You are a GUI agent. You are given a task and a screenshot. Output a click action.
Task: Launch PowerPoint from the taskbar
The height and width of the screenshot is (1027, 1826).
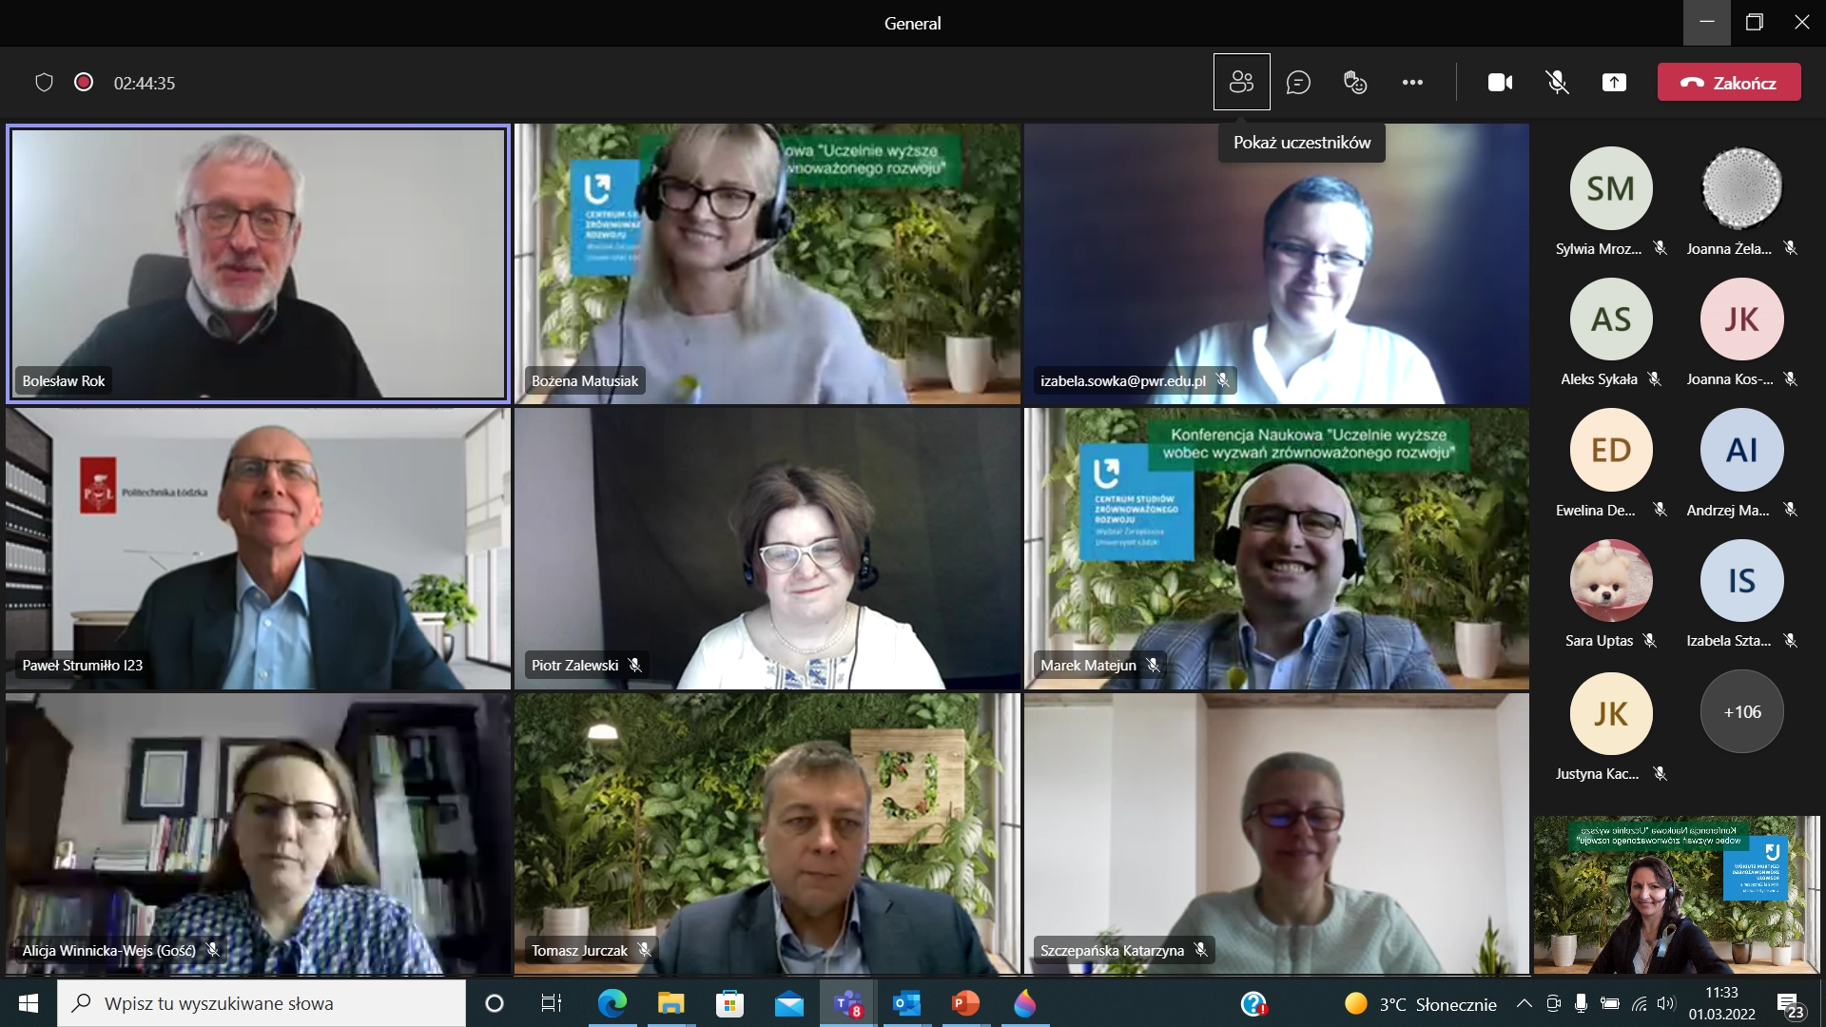coord(966,1003)
